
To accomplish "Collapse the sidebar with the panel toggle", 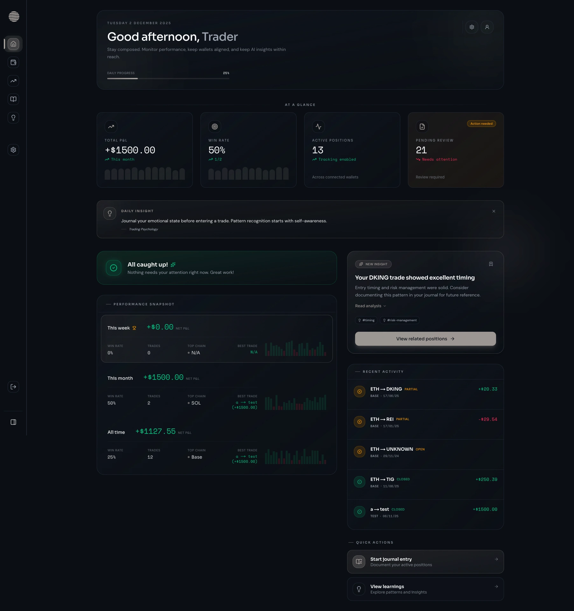I will pyautogui.click(x=13, y=422).
